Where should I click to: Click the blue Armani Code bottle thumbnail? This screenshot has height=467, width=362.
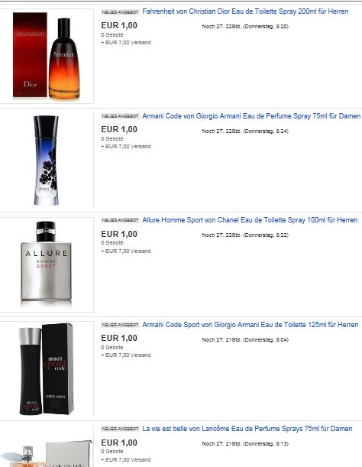pyautogui.click(x=46, y=161)
